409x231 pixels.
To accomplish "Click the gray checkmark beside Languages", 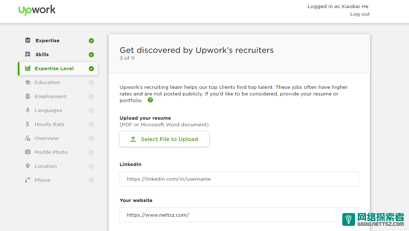I will (91, 111).
